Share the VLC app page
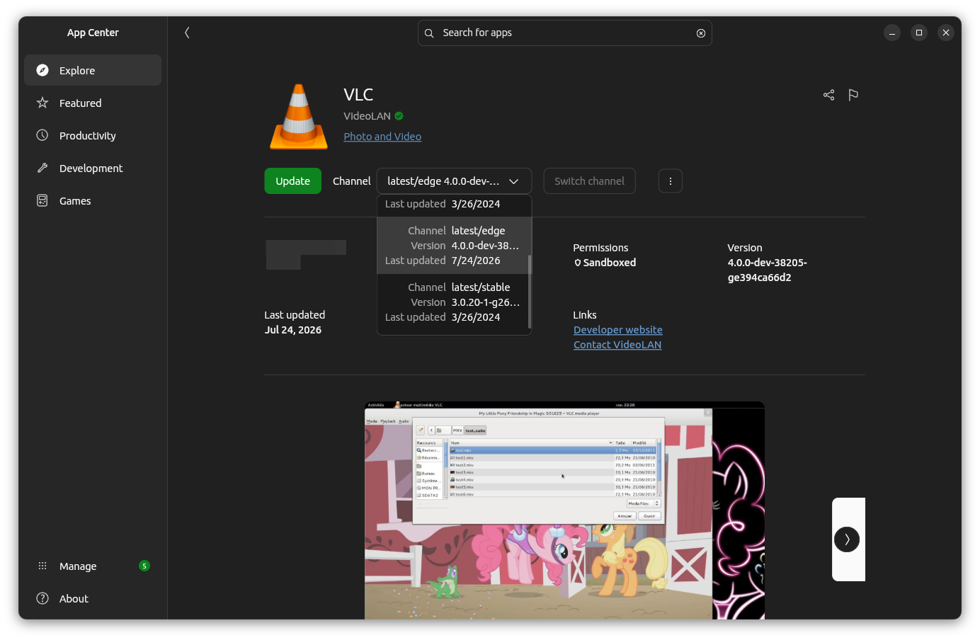The width and height of the screenshot is (980, 640). (x=828, y=95)
